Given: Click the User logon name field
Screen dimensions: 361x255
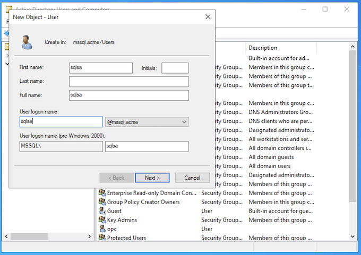Looking at the screenshot, I should click(61, 121).
